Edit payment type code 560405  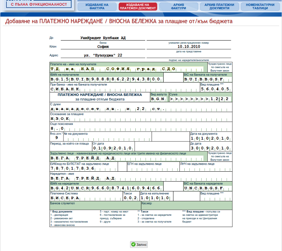pyautogui.click(x=216, y=89)
